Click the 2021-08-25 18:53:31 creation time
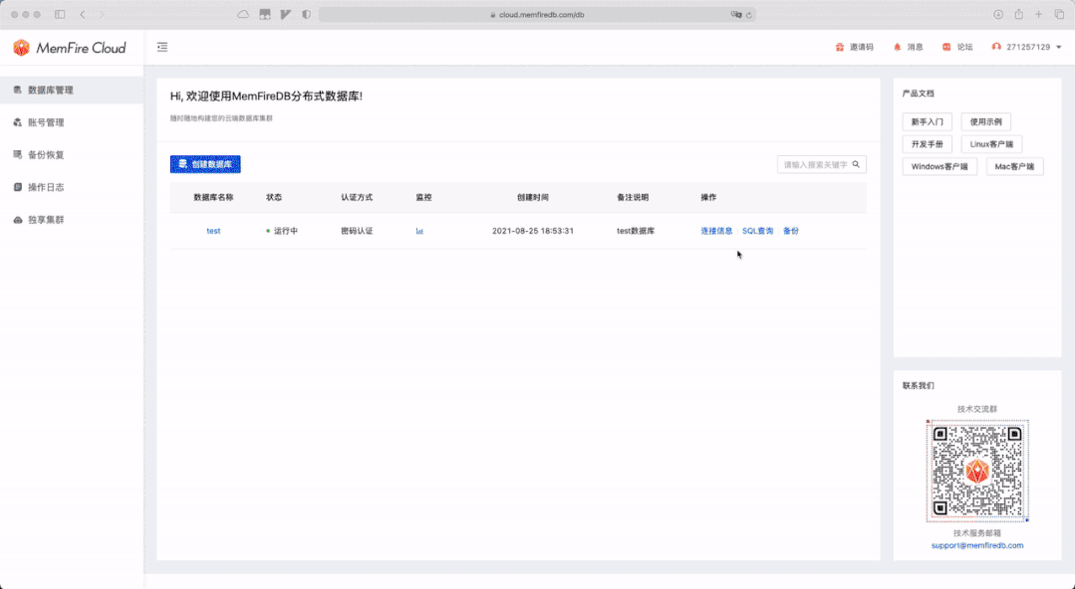This screenshot has height=589, width=1075. 533,231
